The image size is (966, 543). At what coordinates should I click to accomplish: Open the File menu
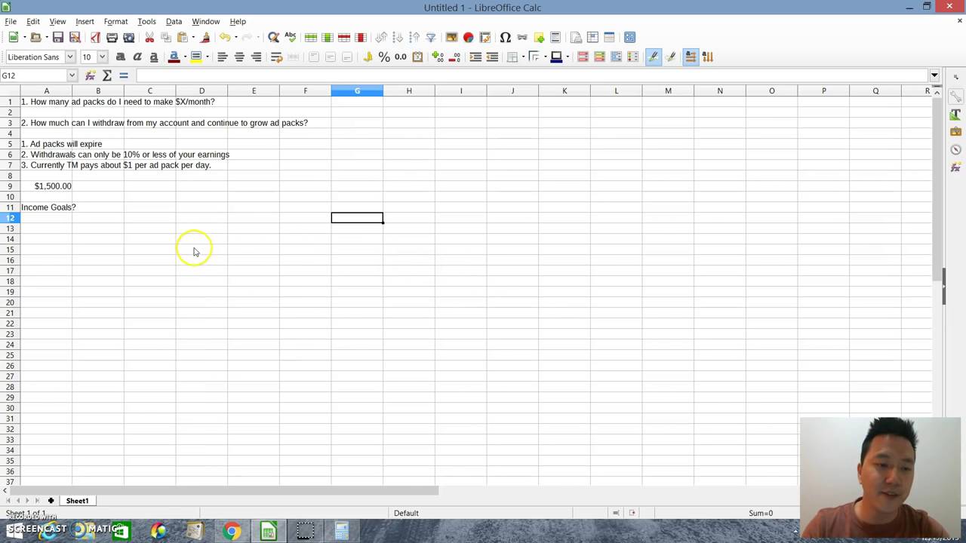(x=11, y=21)
